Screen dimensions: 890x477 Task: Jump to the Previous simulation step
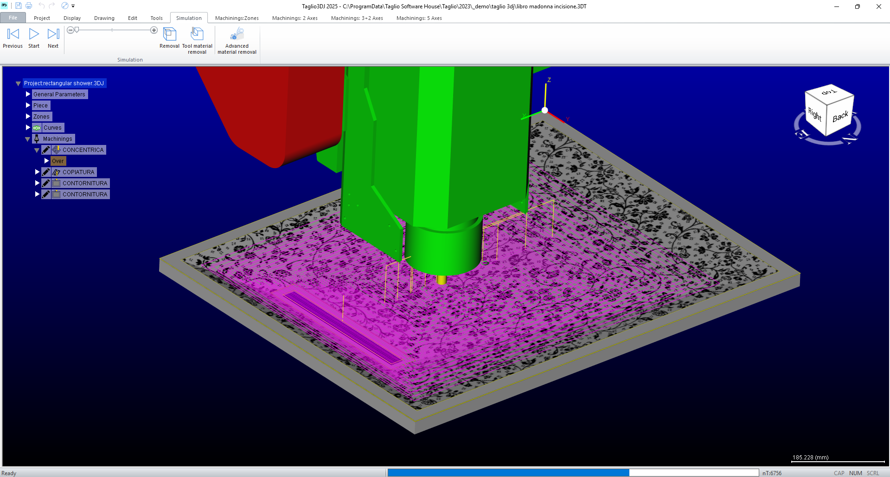(13, 34)
